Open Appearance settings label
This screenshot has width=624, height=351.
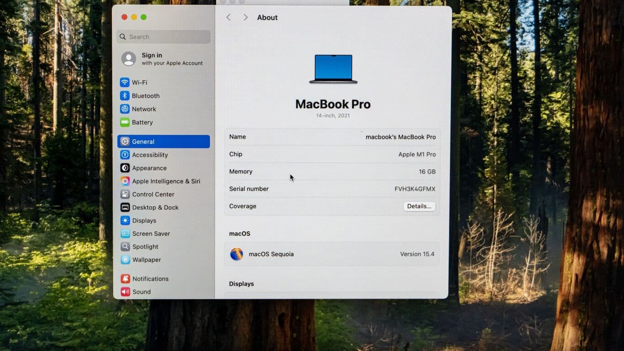point(149,168)
